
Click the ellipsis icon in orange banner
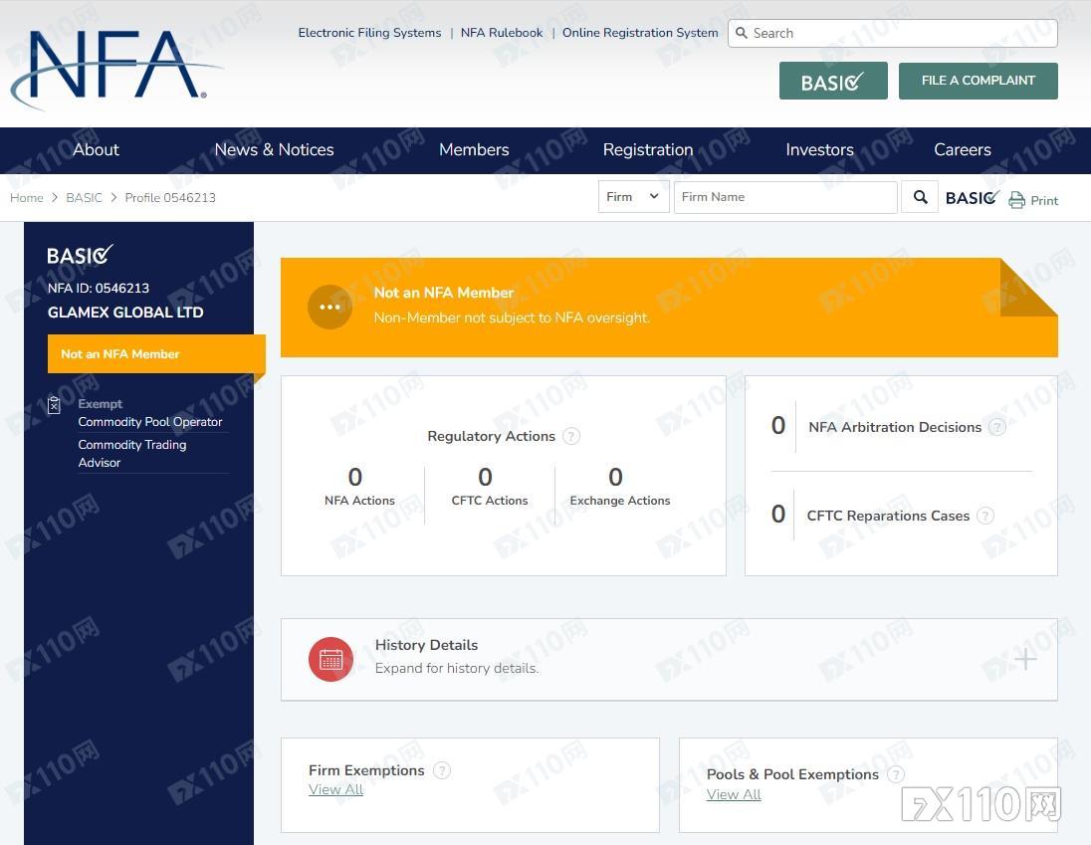pos(329,307)
